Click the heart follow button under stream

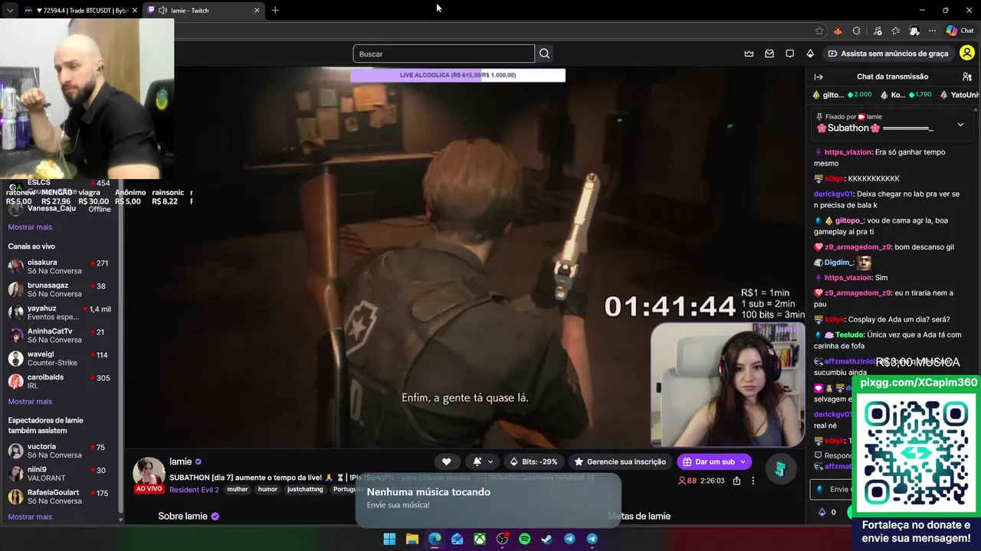(x=446, y=461)
